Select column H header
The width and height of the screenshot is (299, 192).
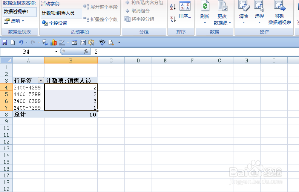click(247, 60)
